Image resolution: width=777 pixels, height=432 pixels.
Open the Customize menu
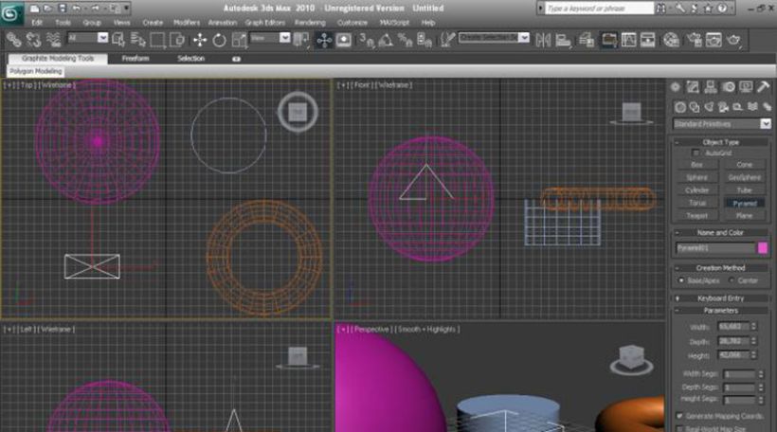(x=352, y=23)
